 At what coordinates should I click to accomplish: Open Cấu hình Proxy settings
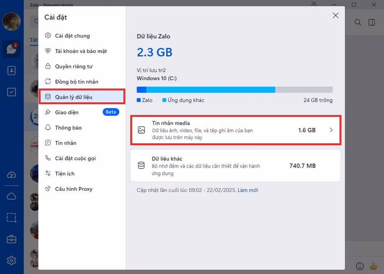[x=82, y=189]
